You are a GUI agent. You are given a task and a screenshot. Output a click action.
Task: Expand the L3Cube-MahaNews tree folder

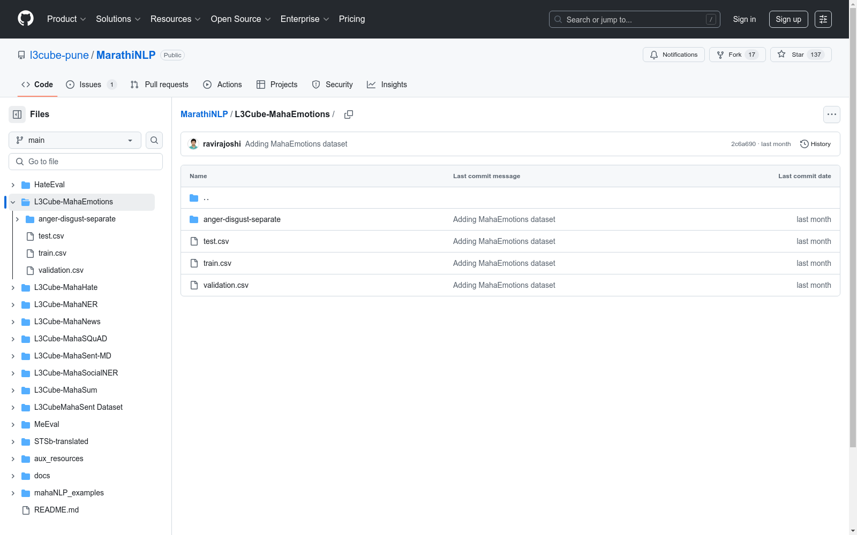click(13, 322)
